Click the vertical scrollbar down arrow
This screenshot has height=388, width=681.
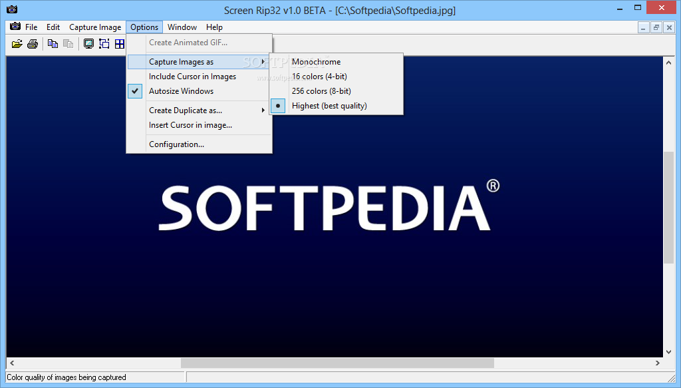(669, 352)
